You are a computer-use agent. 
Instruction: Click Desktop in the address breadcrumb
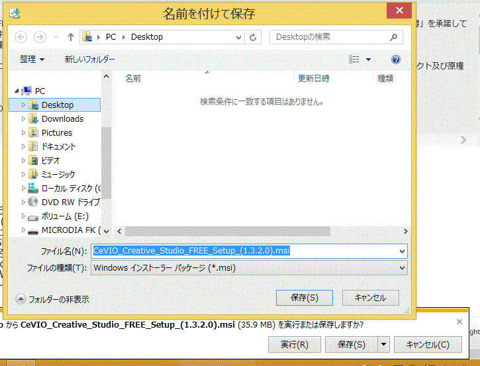coord(147,37)
